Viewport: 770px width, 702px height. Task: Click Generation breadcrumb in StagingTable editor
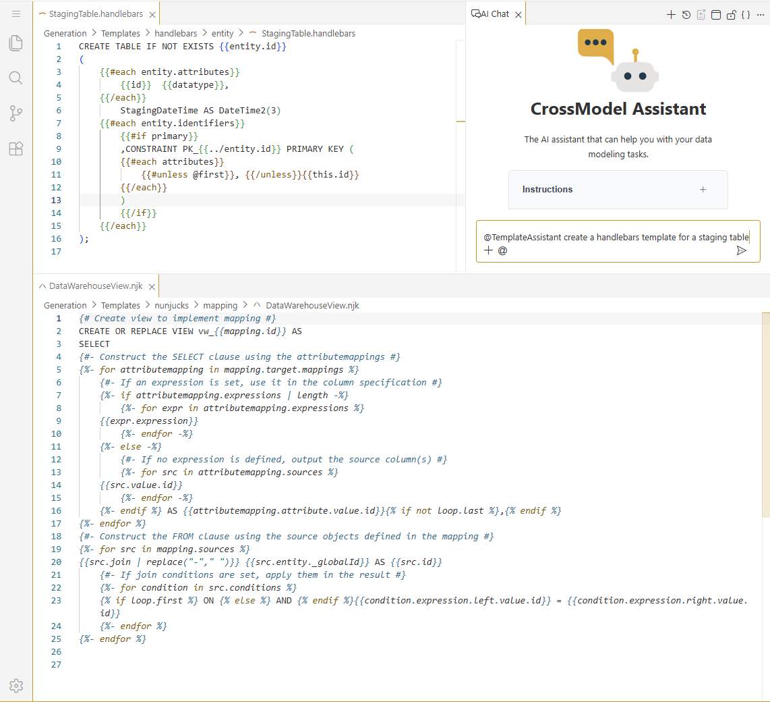(x=65, y=34)
